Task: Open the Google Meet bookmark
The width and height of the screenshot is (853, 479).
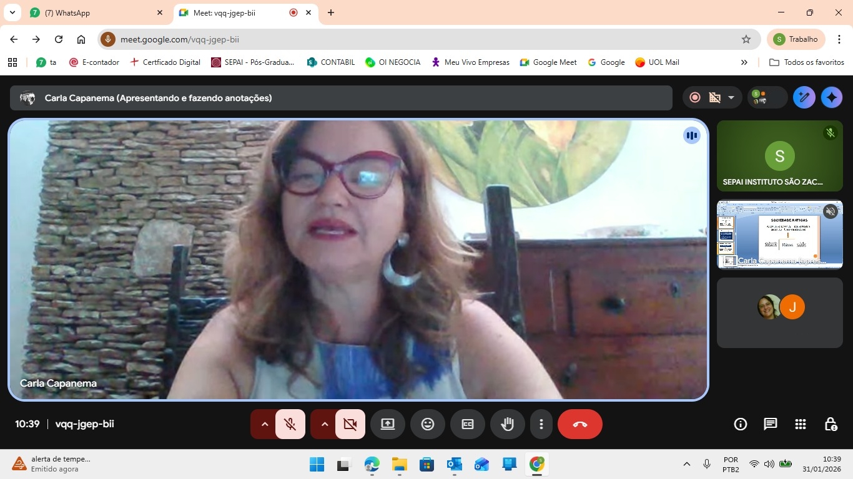Action: (548, 62)
